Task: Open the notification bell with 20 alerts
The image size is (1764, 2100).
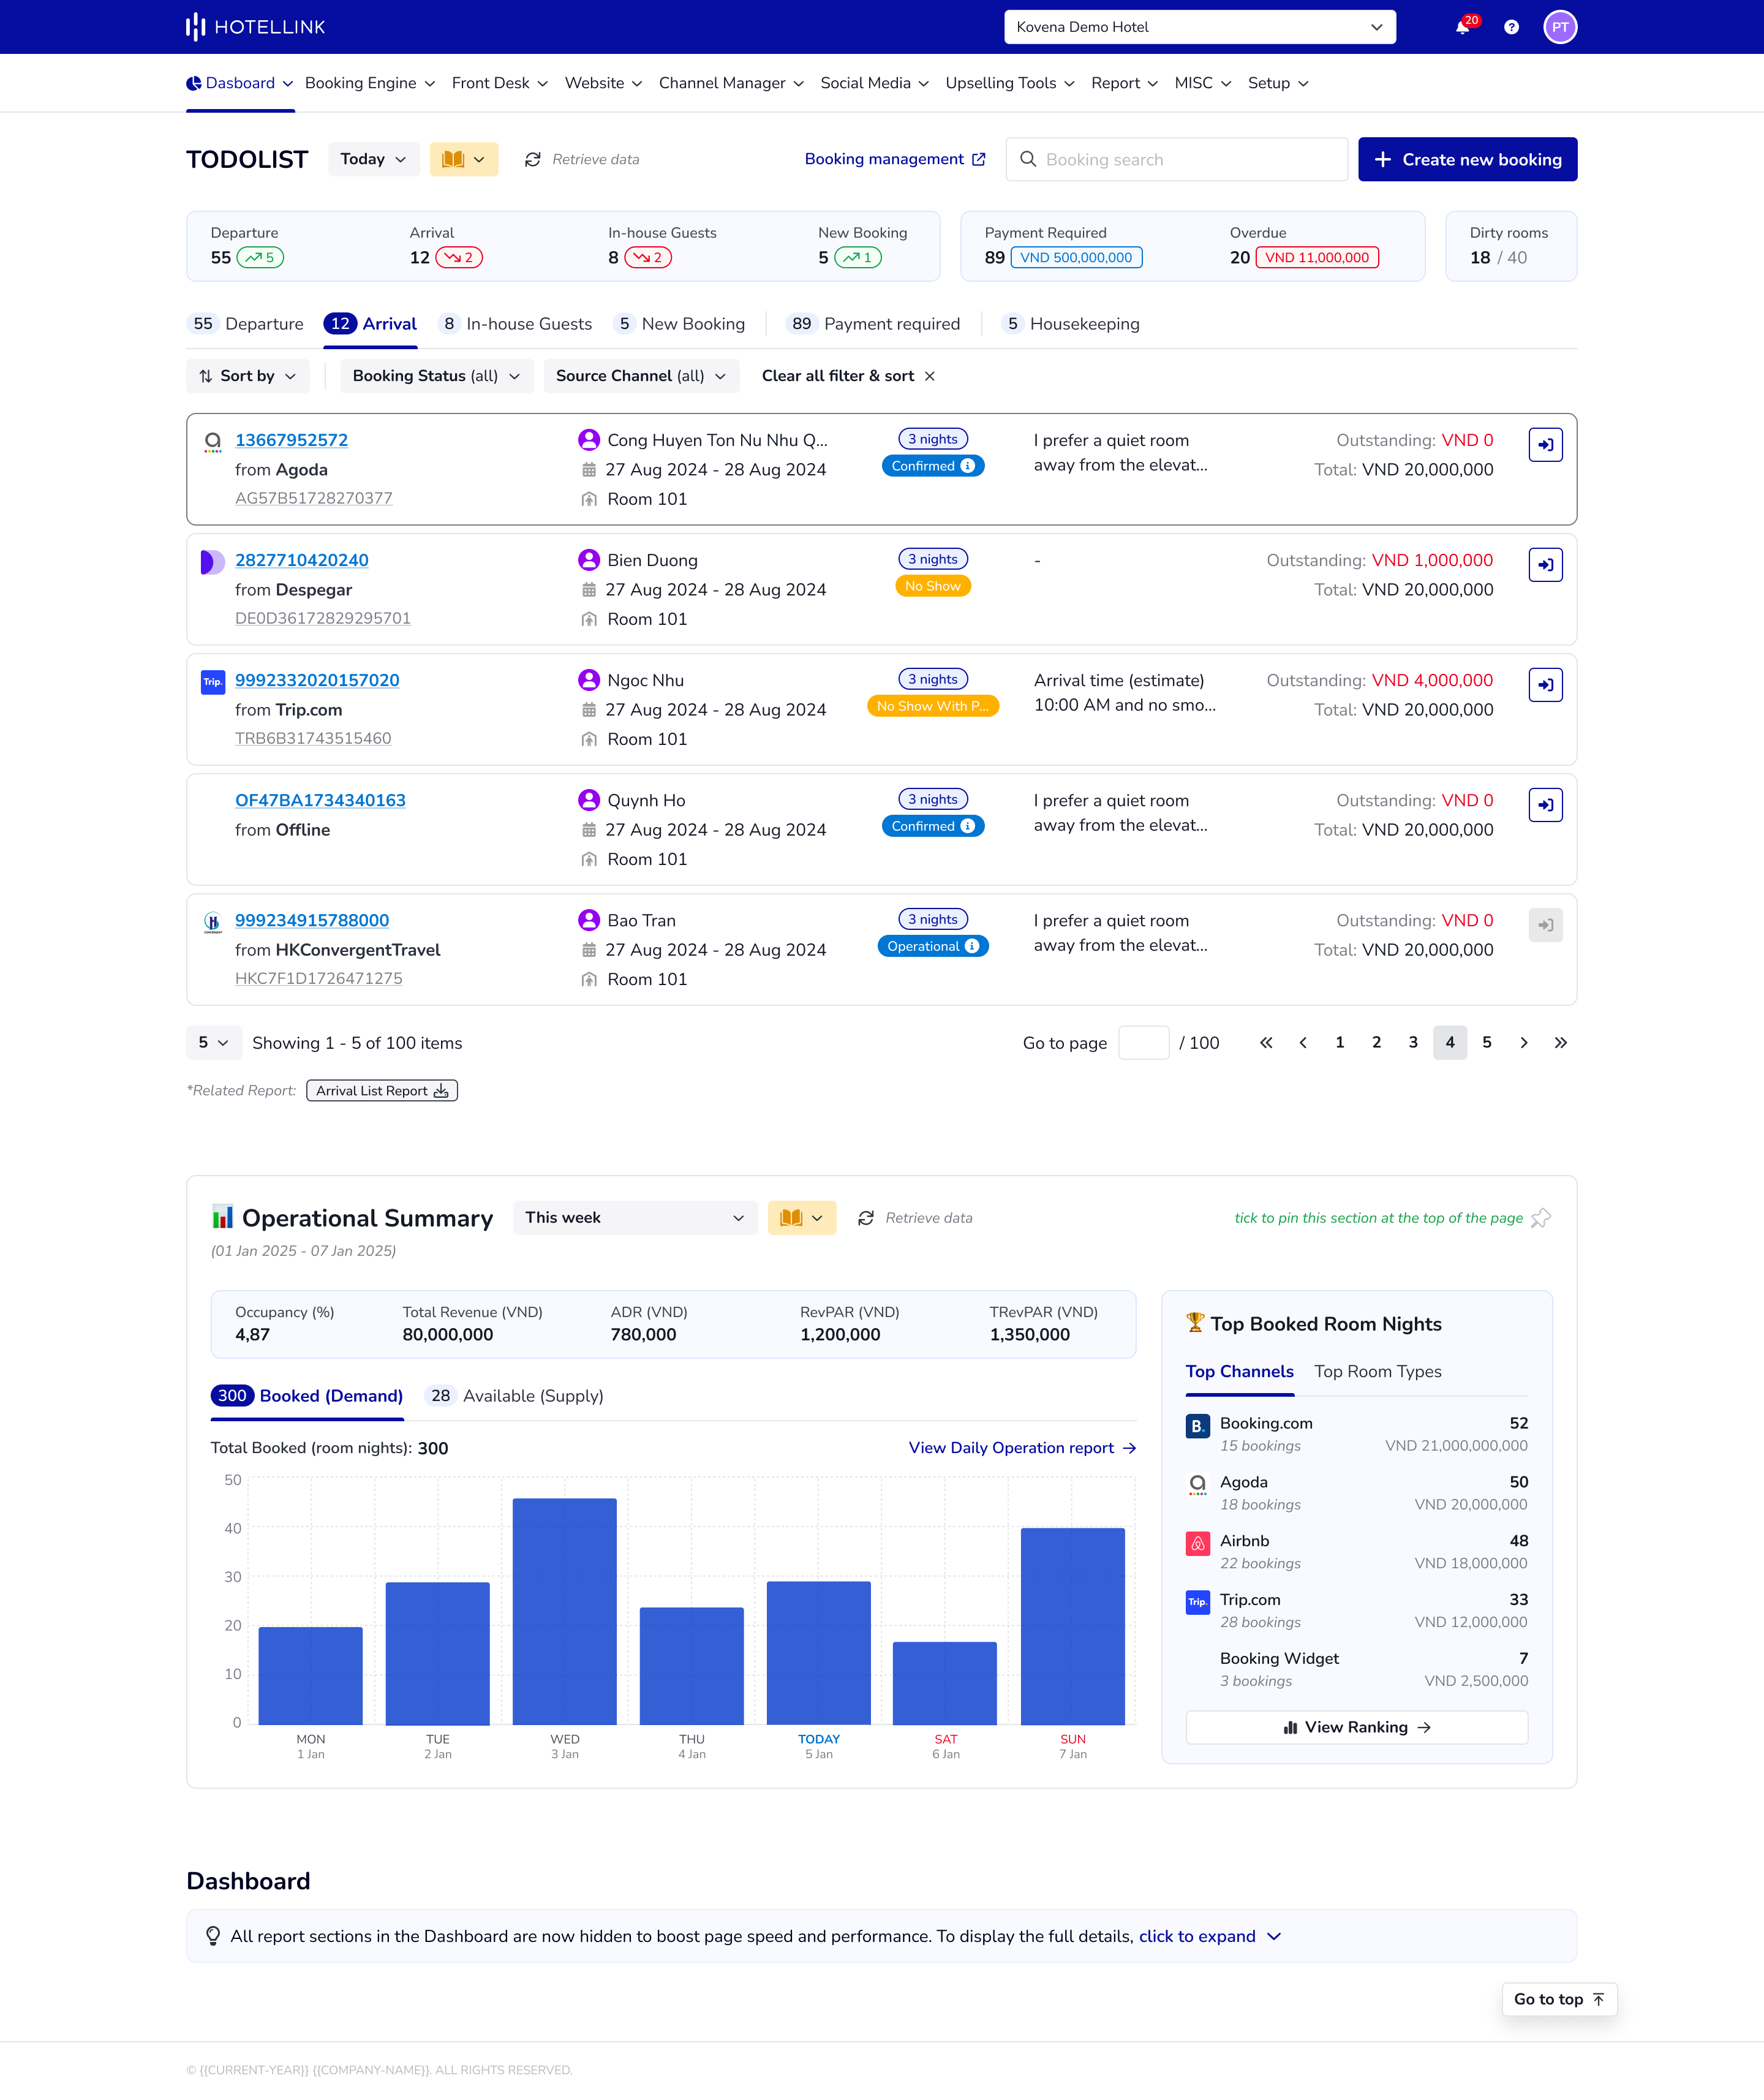Action: [1462, 27]
